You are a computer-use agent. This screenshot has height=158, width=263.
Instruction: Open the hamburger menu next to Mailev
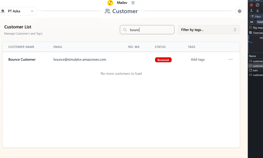[x=133, y=3]
